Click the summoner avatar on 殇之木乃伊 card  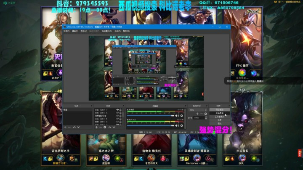tap(106, 158)
